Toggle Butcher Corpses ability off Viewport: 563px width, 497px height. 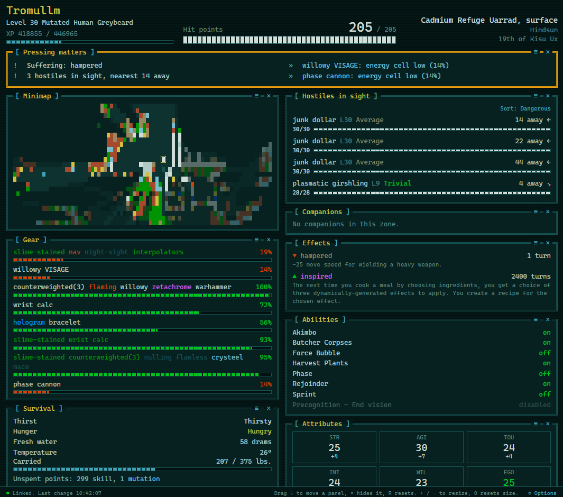tap(547, 343)
